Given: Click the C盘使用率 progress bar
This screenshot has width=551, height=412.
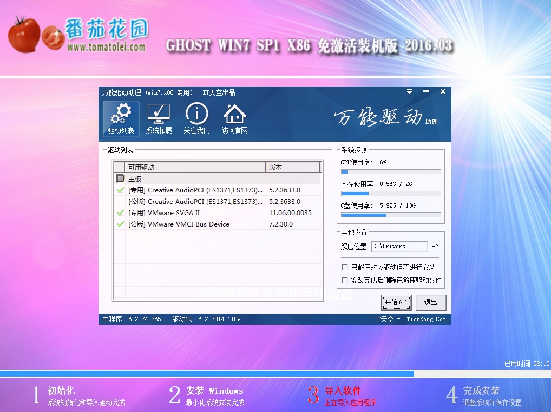Looking at the screenshot, I should (x=391, y=215).
